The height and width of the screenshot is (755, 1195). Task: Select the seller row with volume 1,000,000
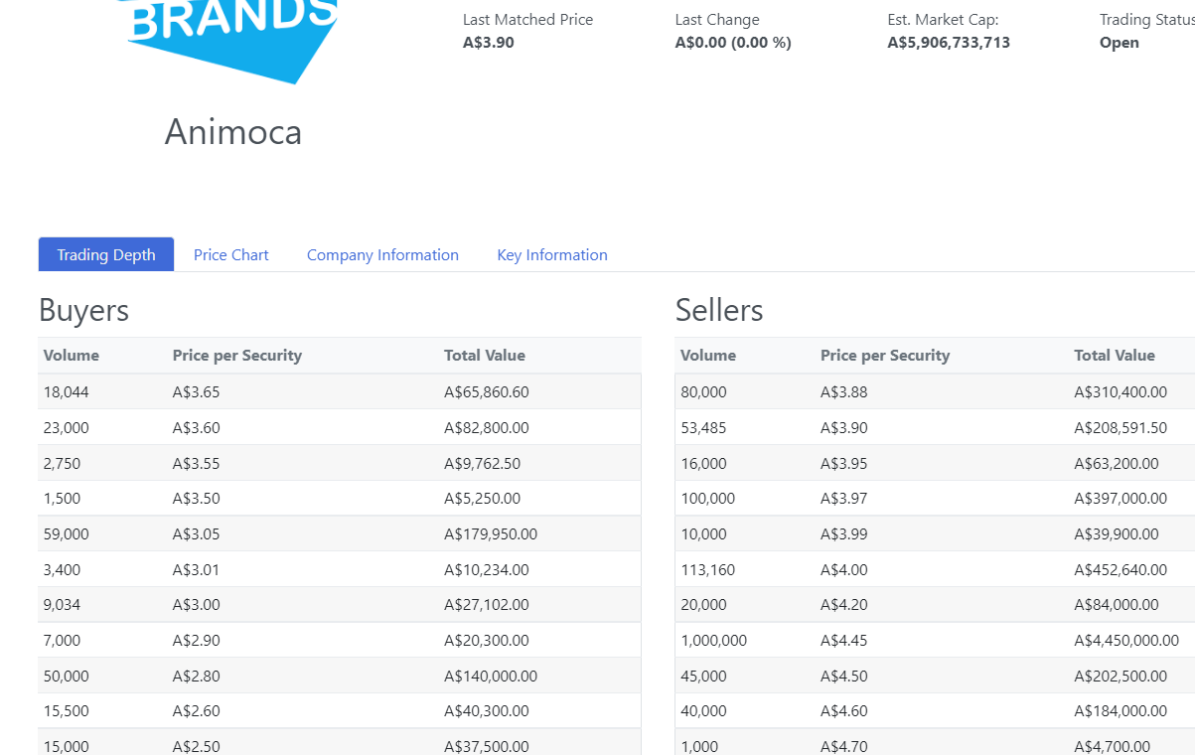pos(935,641)
